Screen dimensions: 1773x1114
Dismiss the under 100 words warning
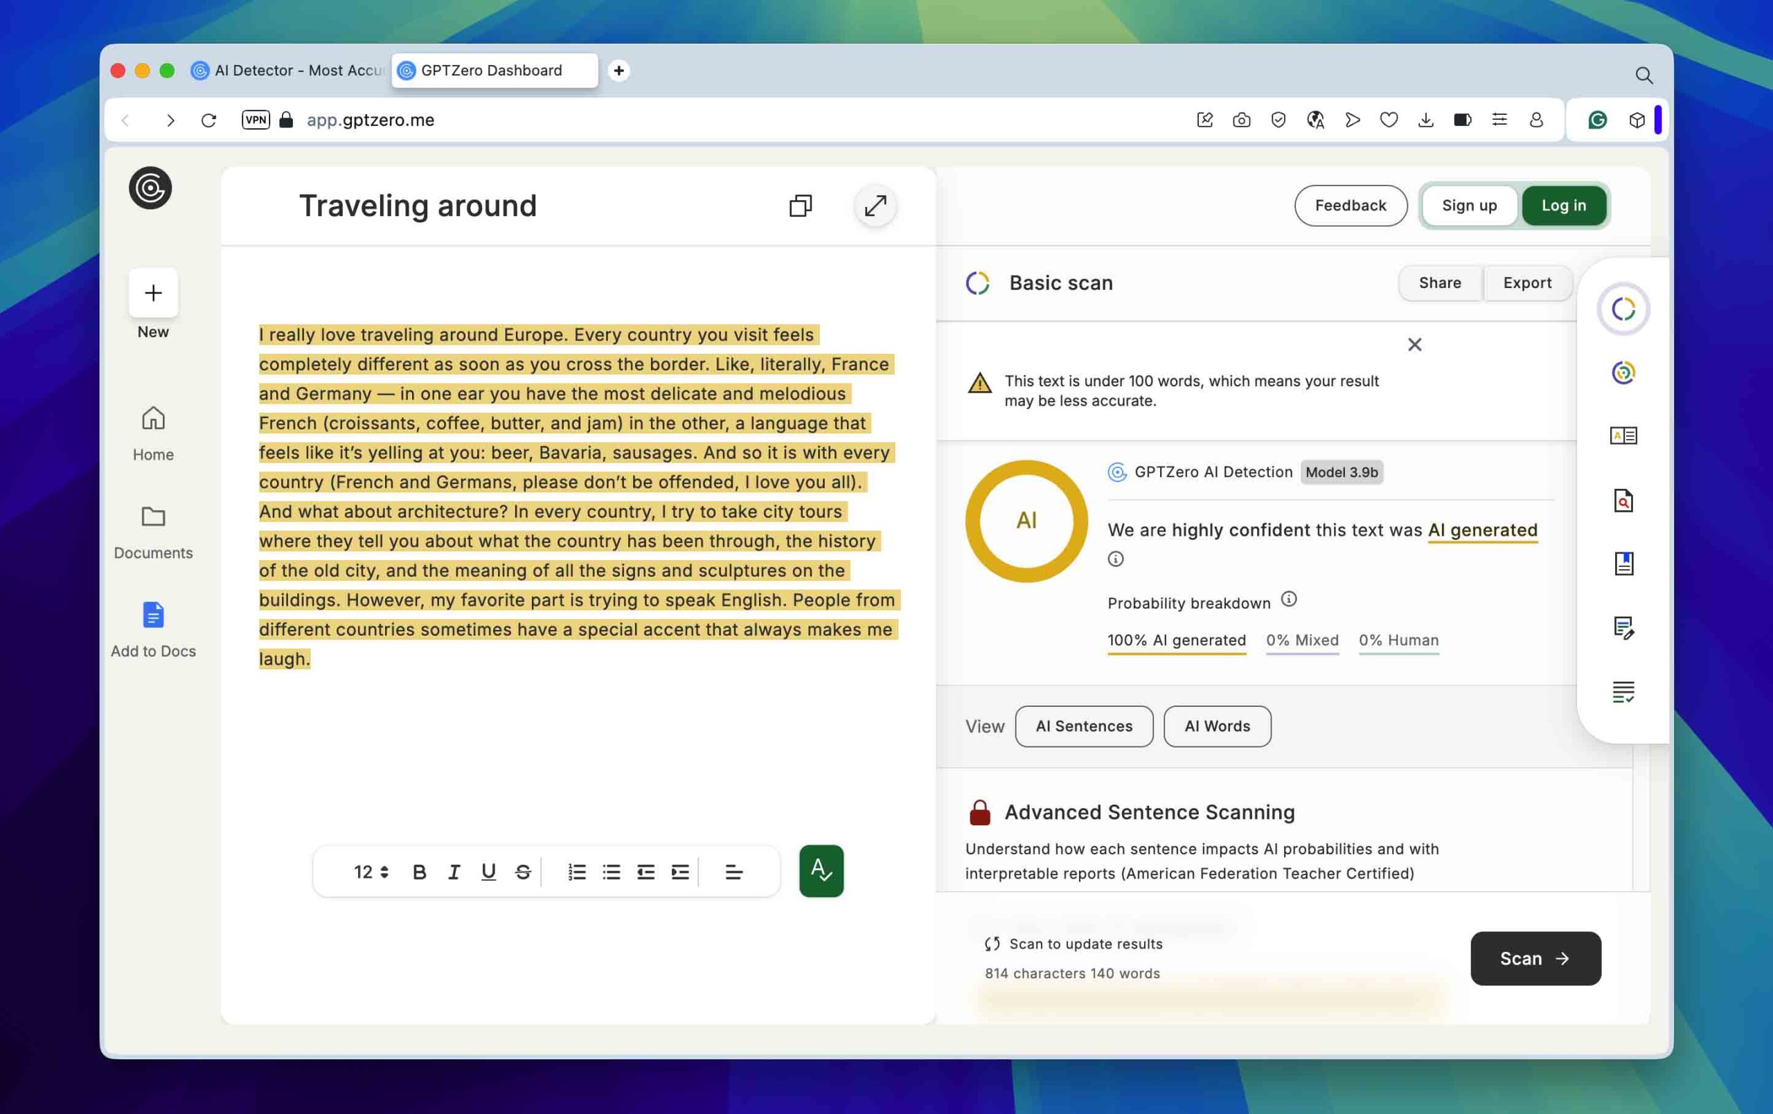[1414, 345]
